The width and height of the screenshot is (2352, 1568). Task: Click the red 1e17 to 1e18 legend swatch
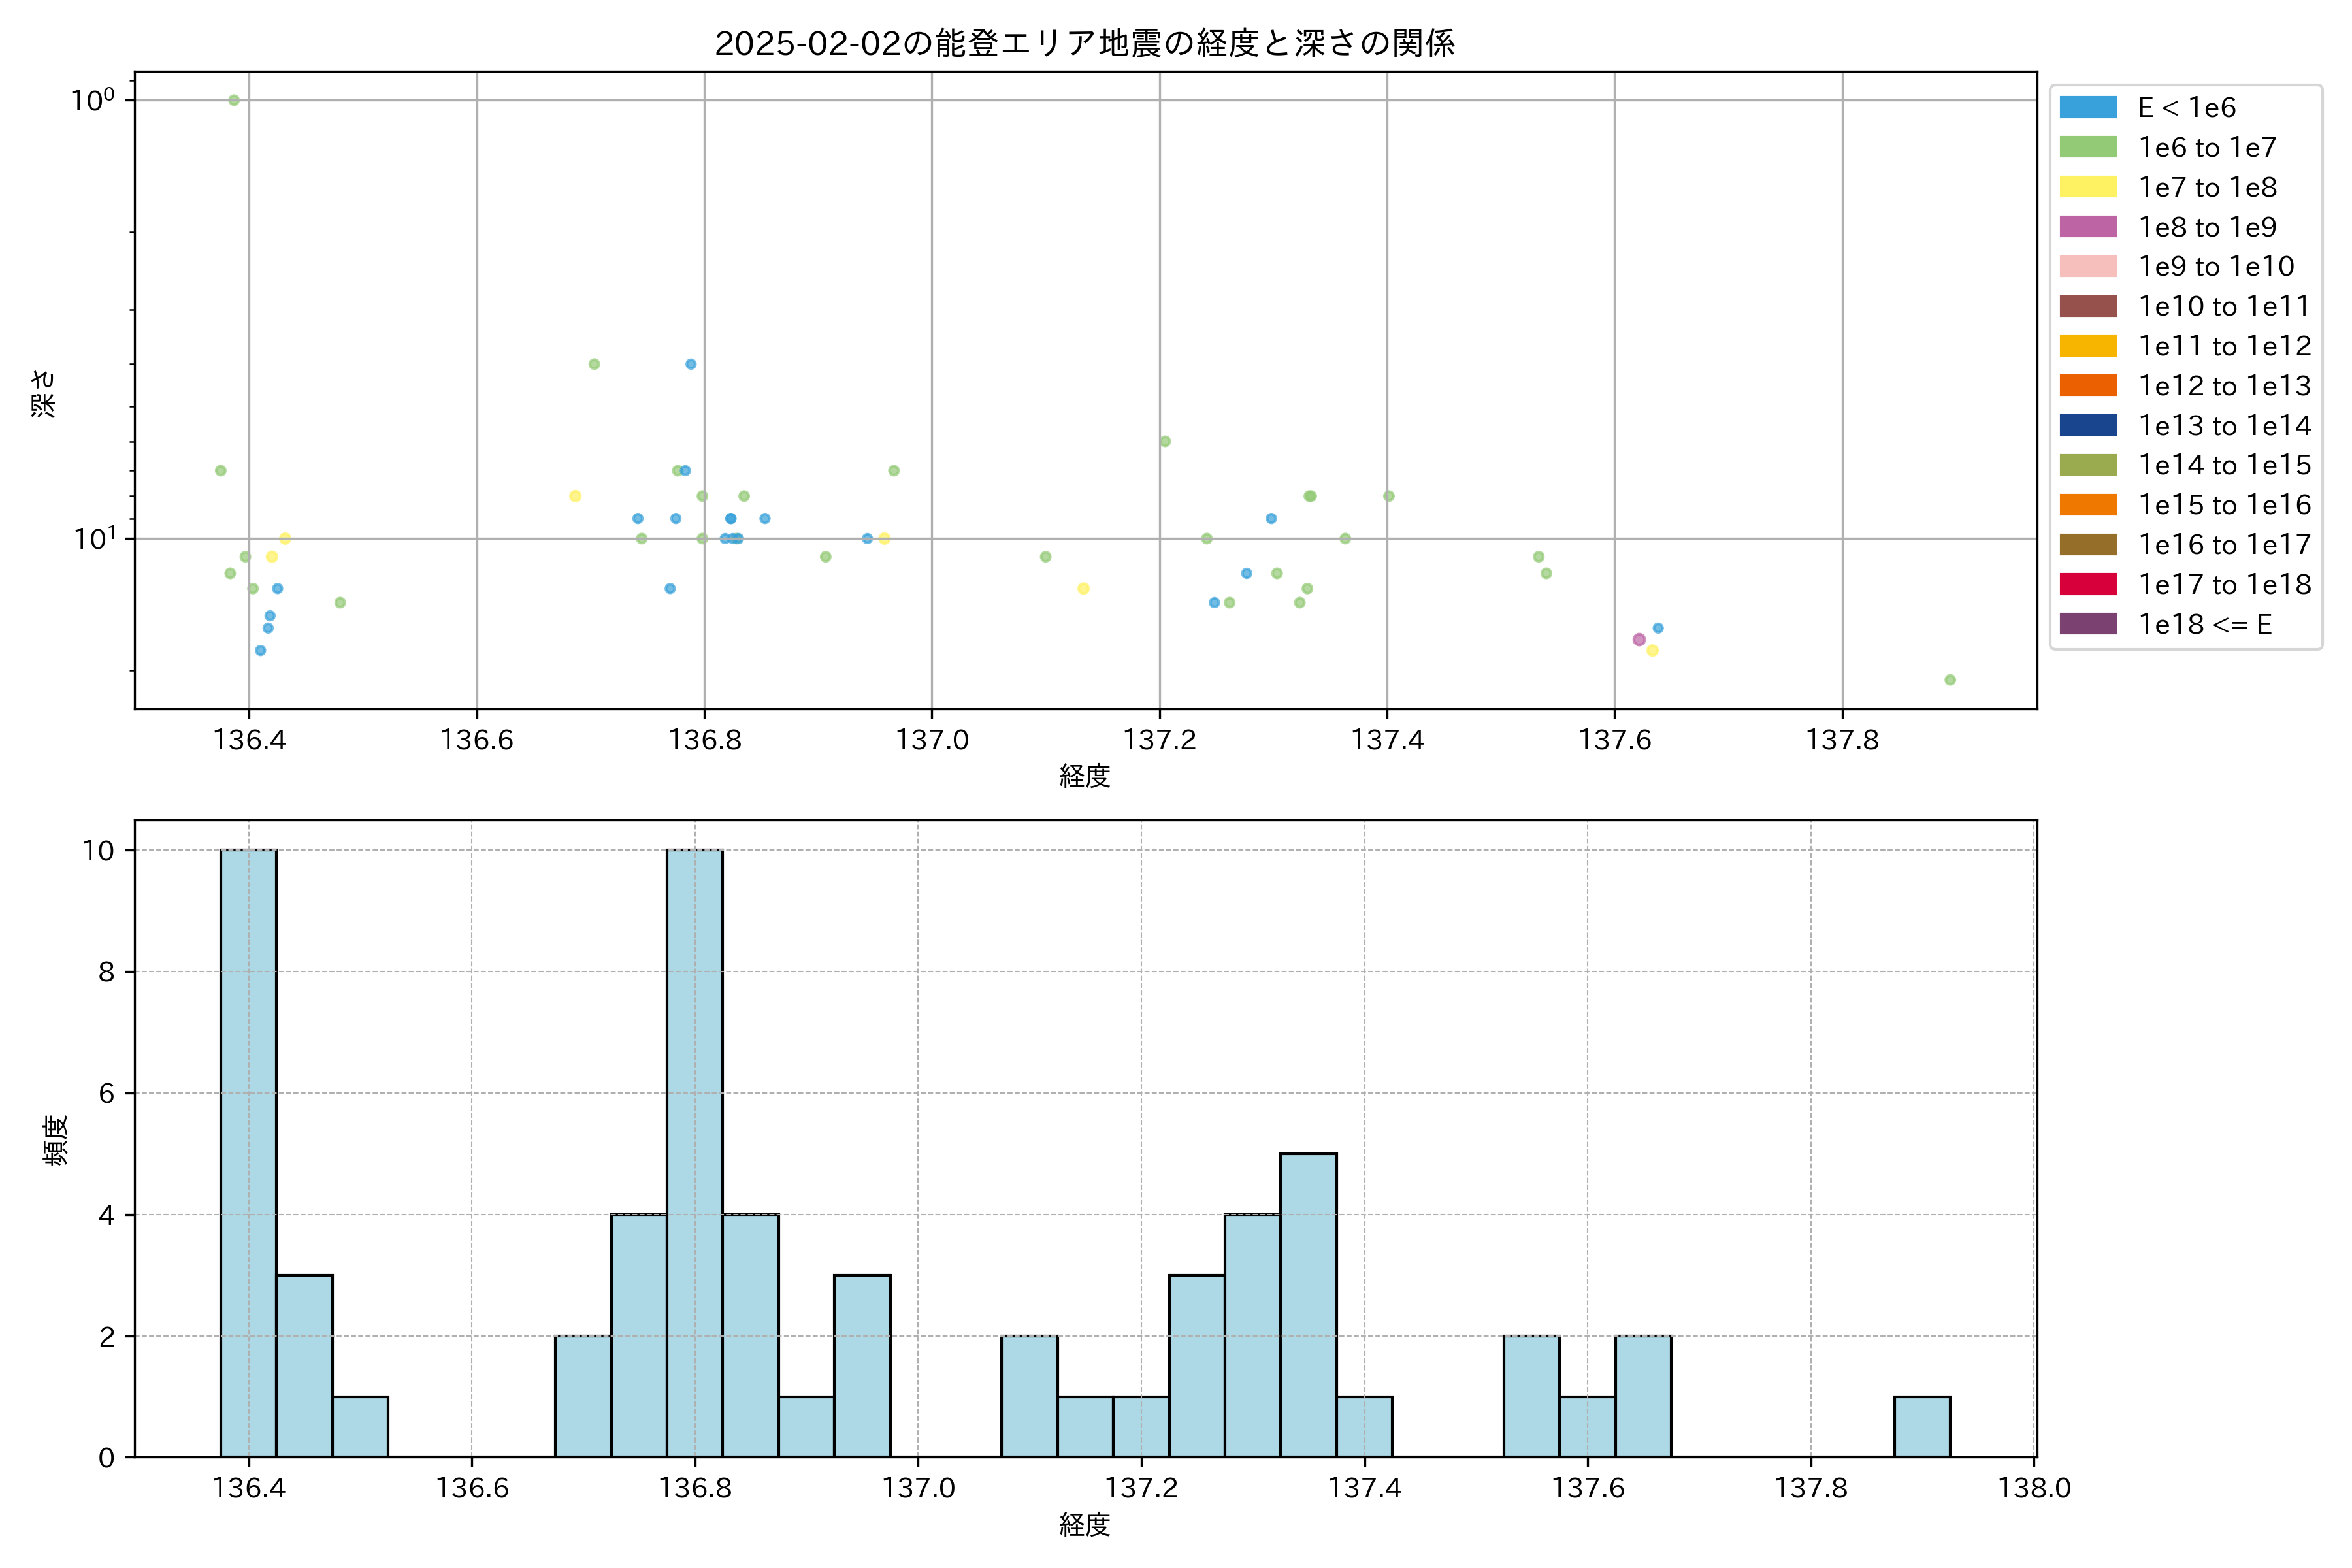point(2087,584)
